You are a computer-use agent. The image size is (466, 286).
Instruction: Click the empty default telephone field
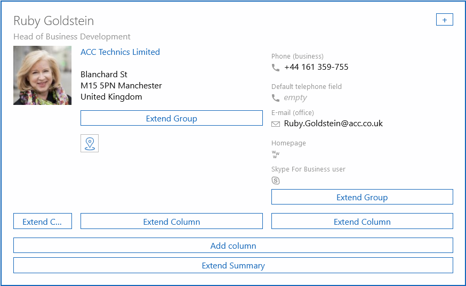pyautogui.click(x=295, y=97)
